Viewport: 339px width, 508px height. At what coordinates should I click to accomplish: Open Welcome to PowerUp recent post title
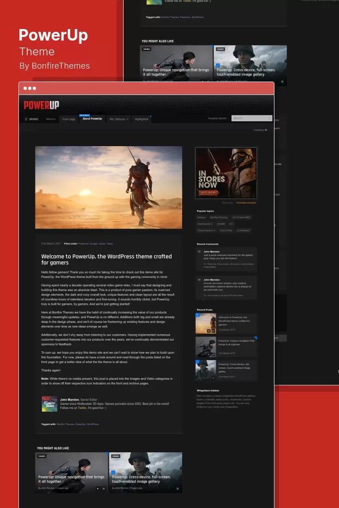pos(234,321)
